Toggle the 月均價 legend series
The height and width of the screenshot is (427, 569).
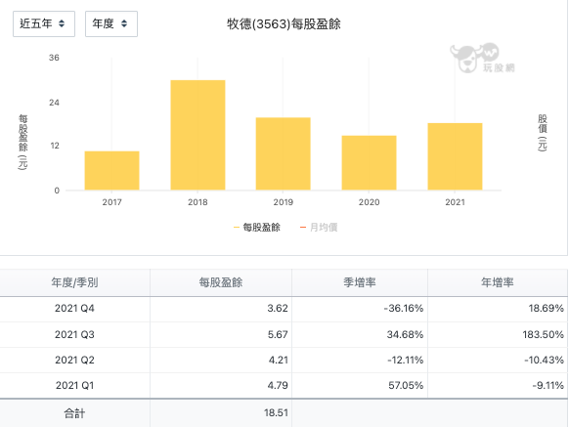point(319,228)
